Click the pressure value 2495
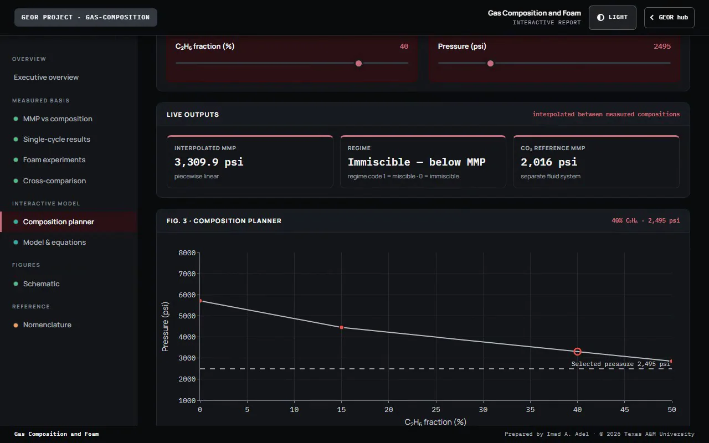This screenshot has width=709, height=443. [x=662, y=47]
